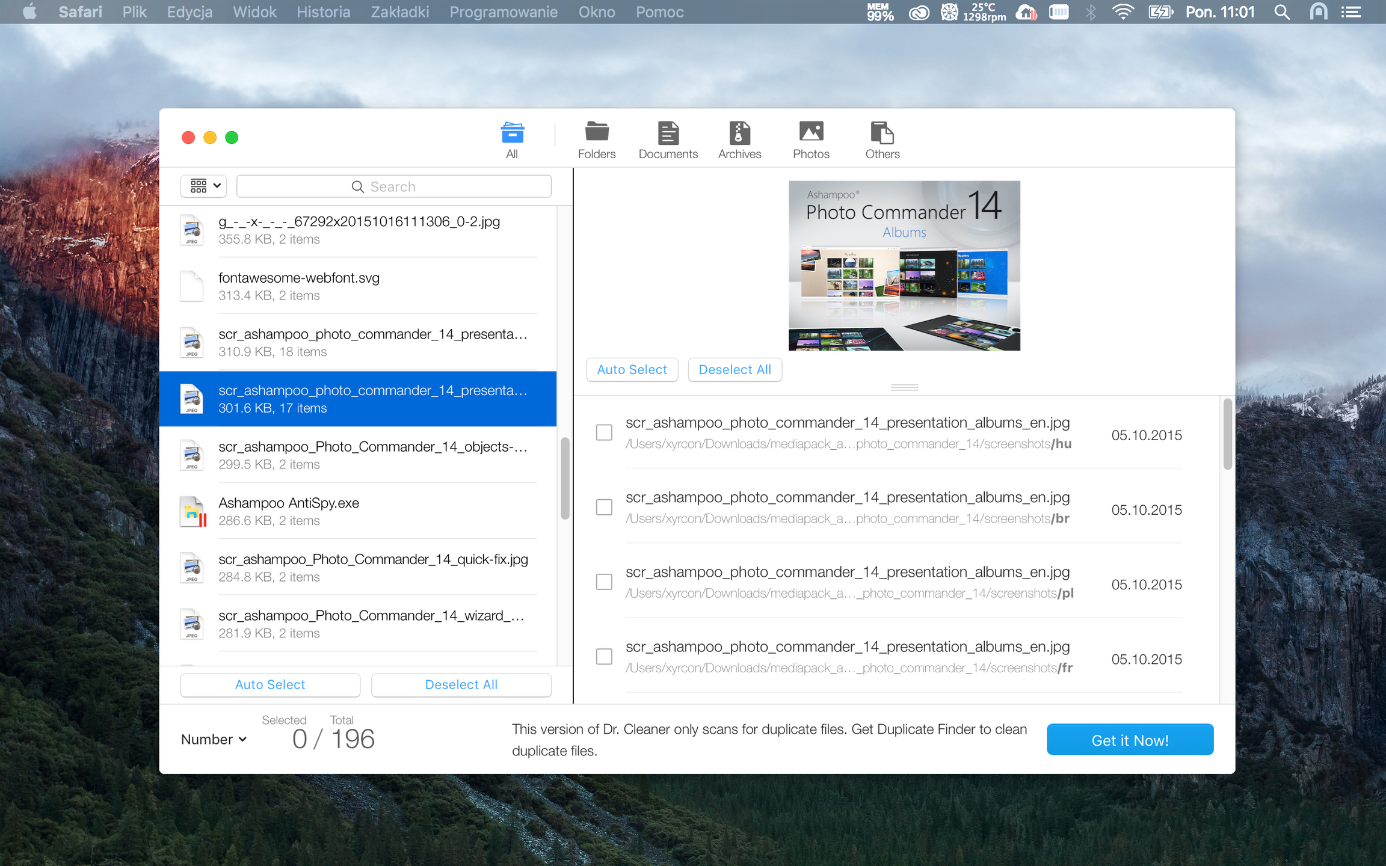This screenshot has width=1386, height=866.
Task: Click the total count 196
Action: [x=353, y=739]
